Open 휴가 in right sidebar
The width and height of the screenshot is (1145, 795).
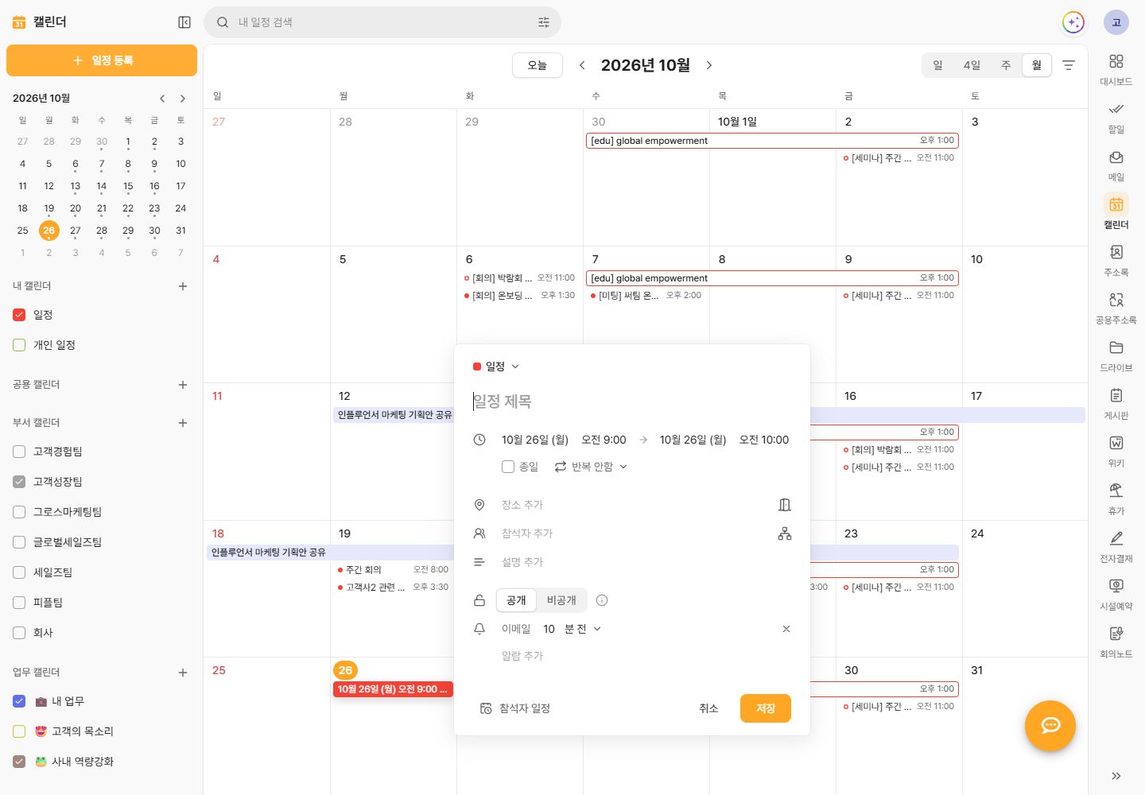[x=1116, y=498]
